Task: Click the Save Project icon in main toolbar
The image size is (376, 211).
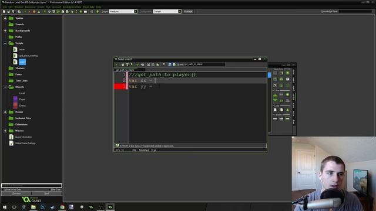Action: pyautogui.click(x=13, y=12)
